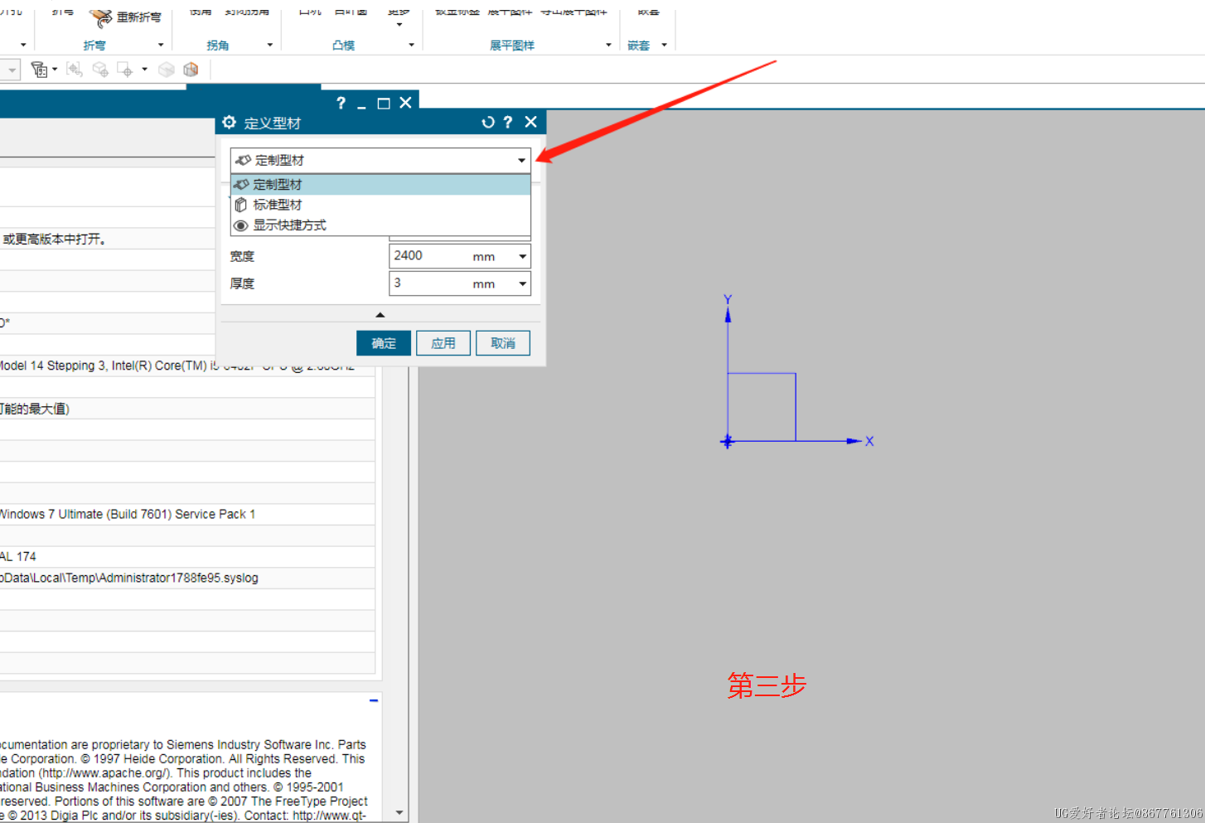This screenshot has height=823, width=1205.
Task: Open the selection filter icon in toolbar
Action: tap(39, 70)
